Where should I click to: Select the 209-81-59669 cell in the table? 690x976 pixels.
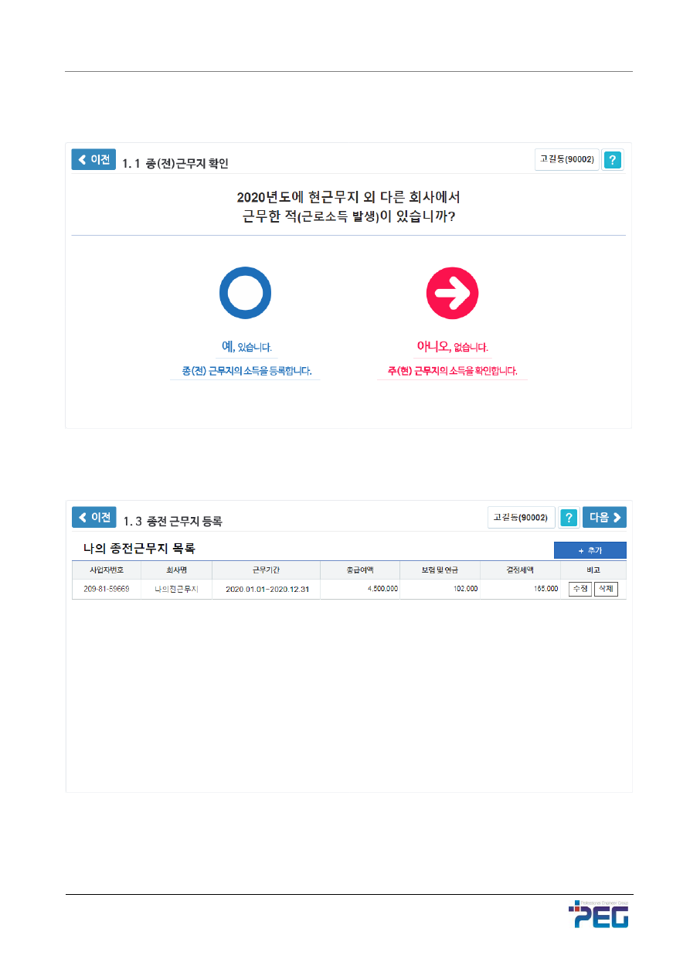[107, 589]
